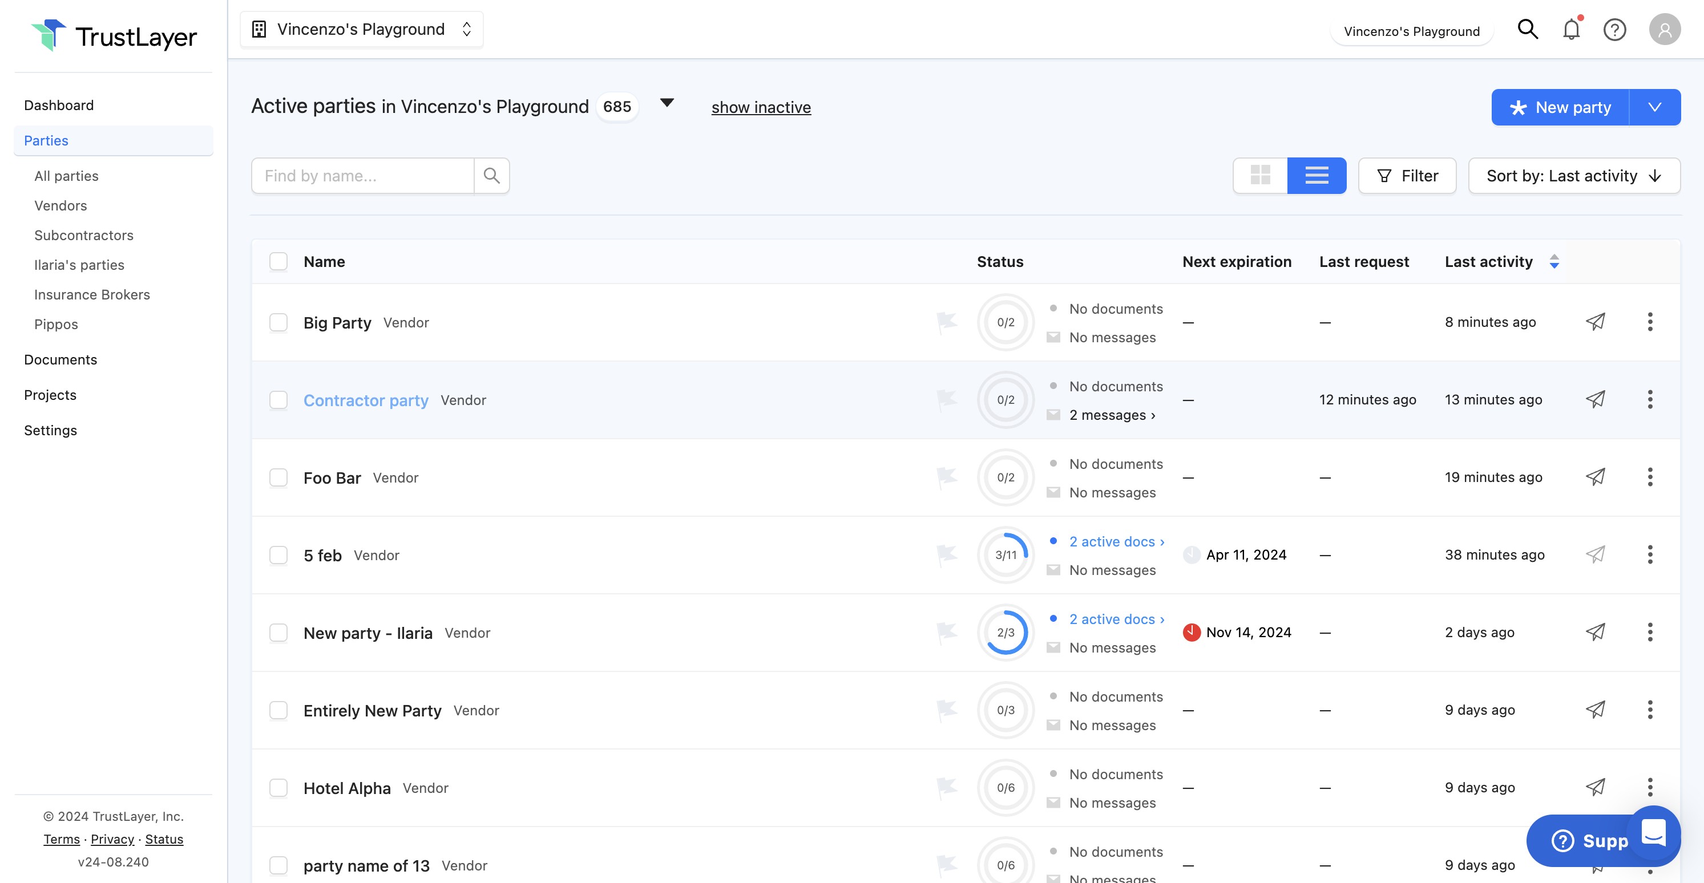Viewport: 1704px width, 883px height.
Task: Go to Documents in sidebar
Action: [x=60, y=359]
